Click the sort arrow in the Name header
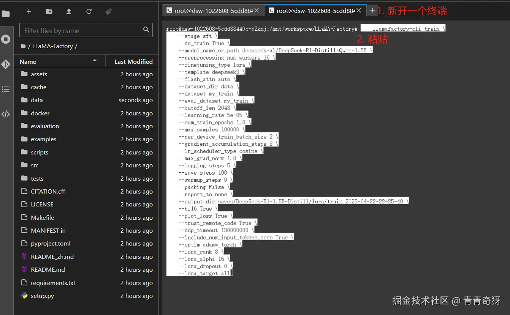Image resolution: width=510 pixels, height=315 pixels. pyautogui.click(x=95, y=60)
